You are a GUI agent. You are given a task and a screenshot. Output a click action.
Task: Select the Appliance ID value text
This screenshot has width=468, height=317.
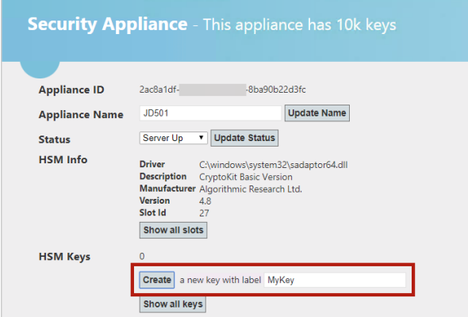[x=222, y=90]
